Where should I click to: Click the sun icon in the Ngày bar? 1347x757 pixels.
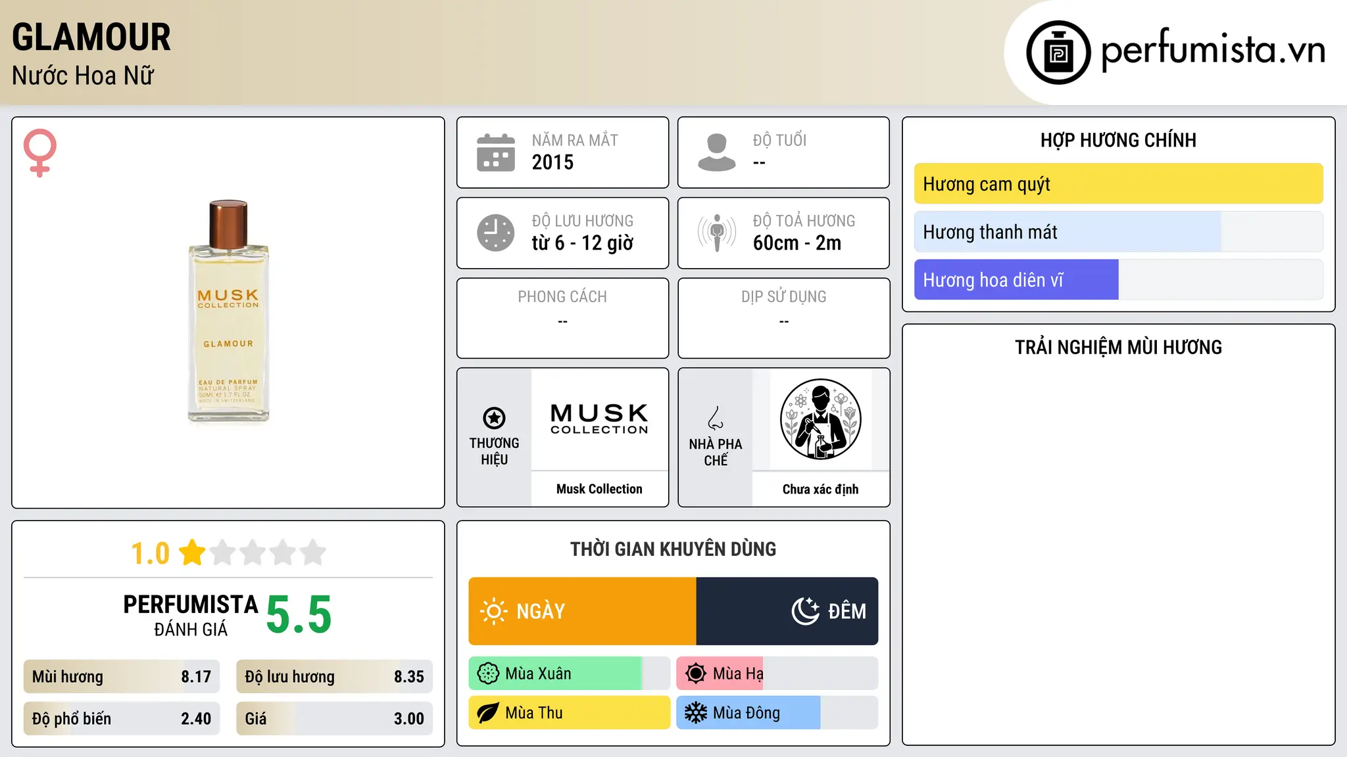(x=494, y=611)
